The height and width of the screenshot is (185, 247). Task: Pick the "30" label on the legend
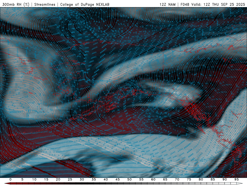82,179
